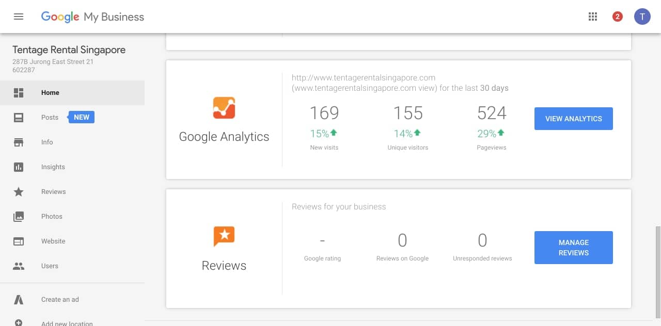Open the Google apps grid
The image size is (661, 326).
click(593, 17)
